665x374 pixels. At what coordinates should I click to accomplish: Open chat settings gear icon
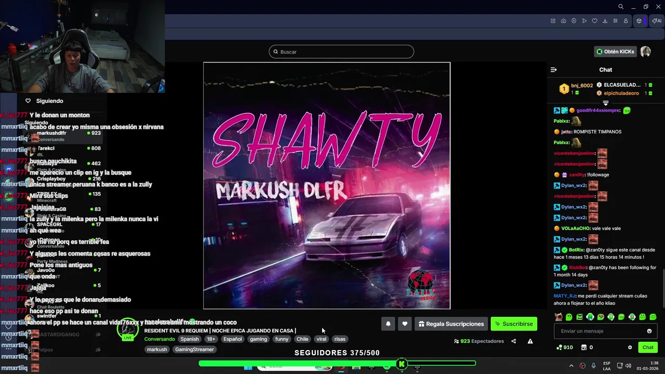click(x=630, y=347)
